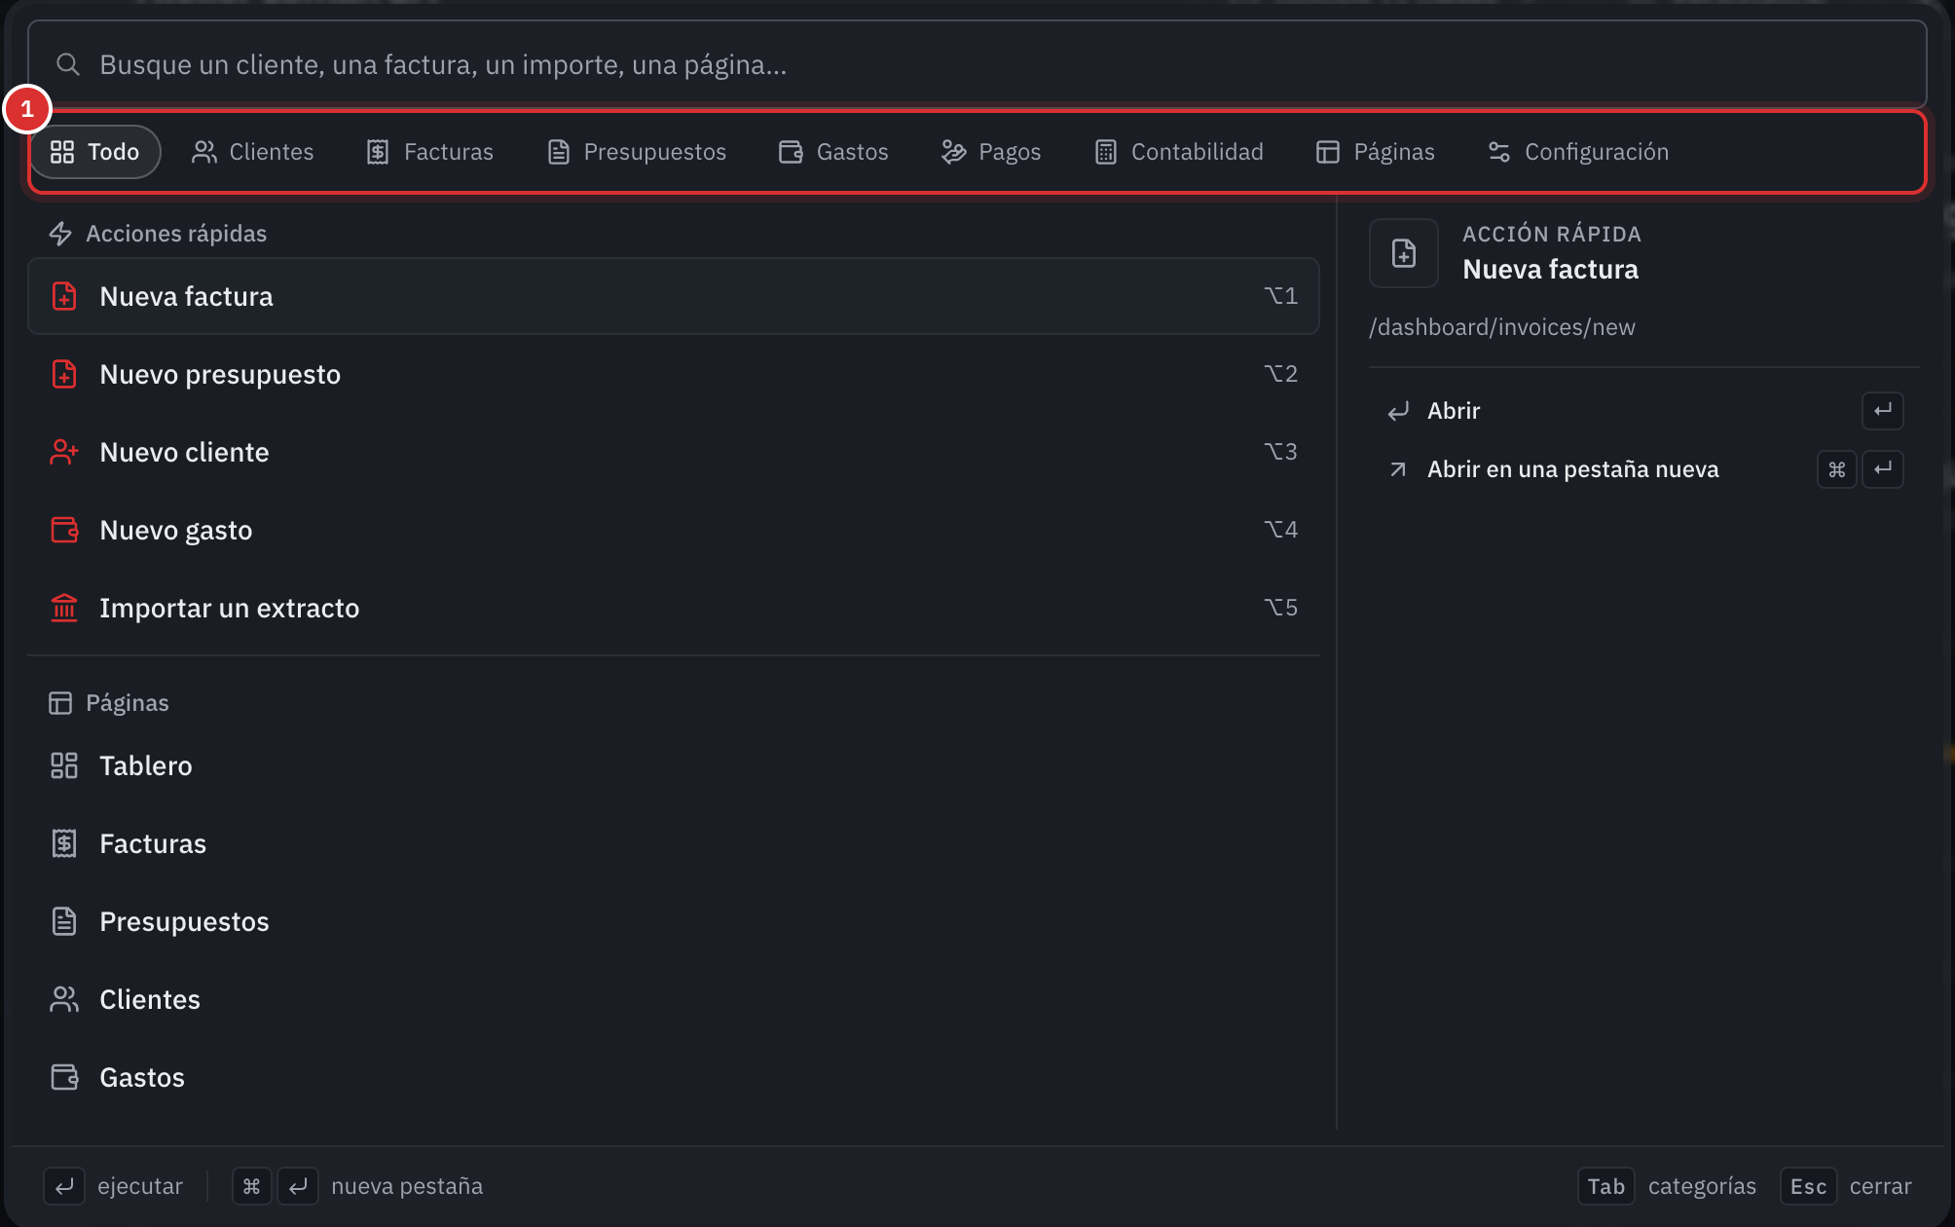Run the Nueva factura quick action
Viewport: 1955px width, 1227px height.
pos(674,296)
